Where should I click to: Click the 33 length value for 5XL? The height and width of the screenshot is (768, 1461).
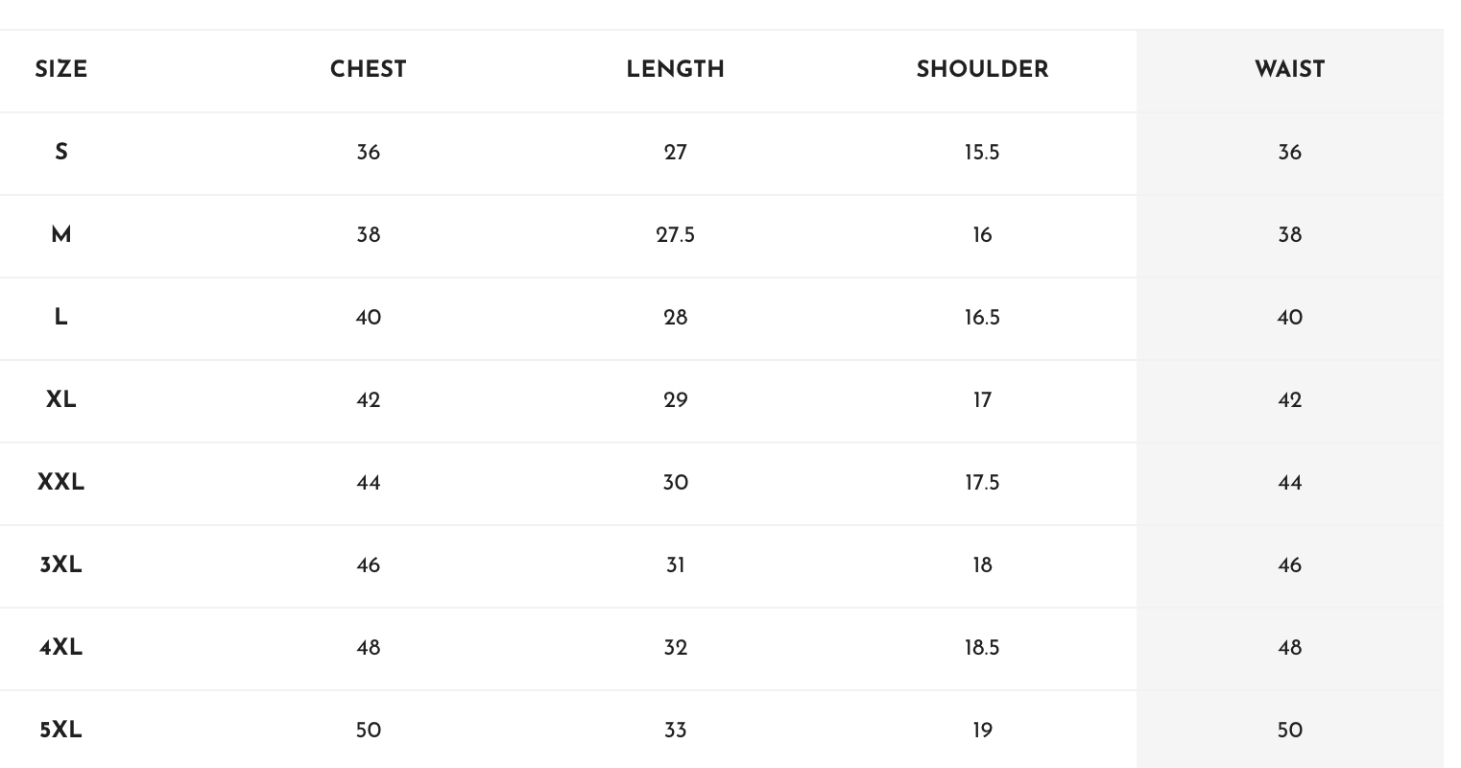[x=675, y=731]
